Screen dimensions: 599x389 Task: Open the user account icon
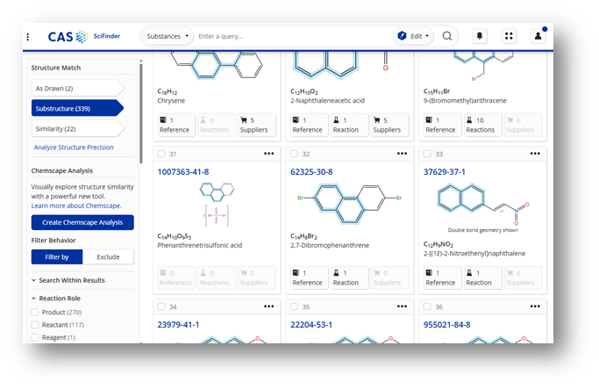(x=538, y=36)
